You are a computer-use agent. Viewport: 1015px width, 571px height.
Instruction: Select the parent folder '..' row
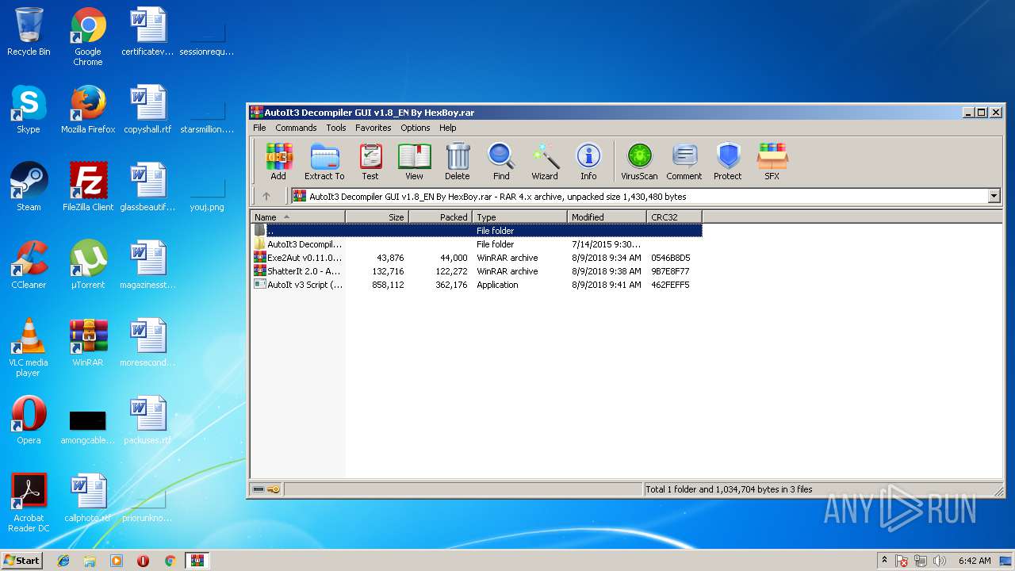[477, 231]
